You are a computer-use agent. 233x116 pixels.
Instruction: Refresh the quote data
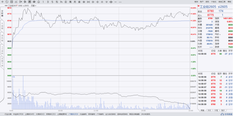[7, 2]
